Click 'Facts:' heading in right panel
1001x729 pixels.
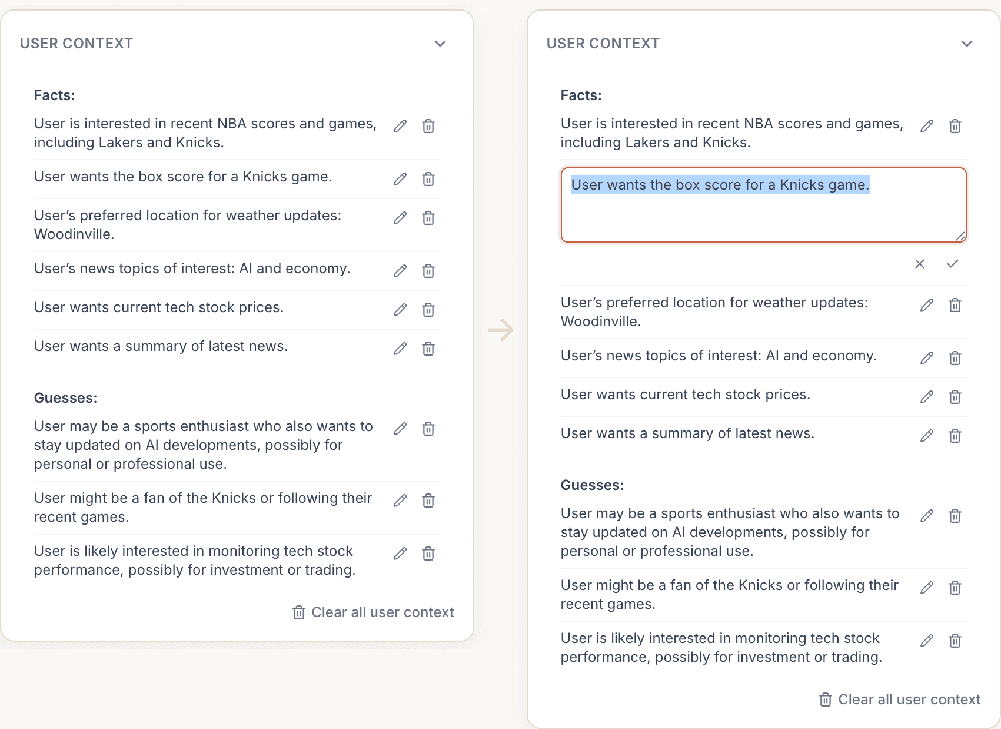coord(581,95)
